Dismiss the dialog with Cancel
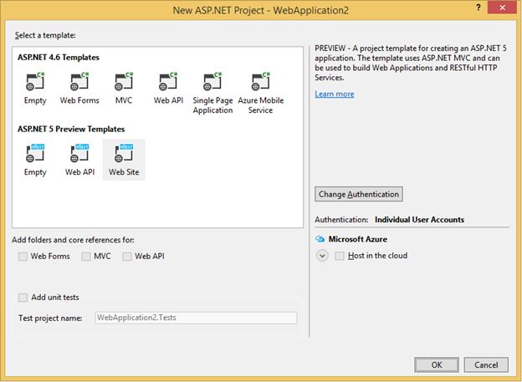This screenshot has height=382, width=522. coord(486,364)
